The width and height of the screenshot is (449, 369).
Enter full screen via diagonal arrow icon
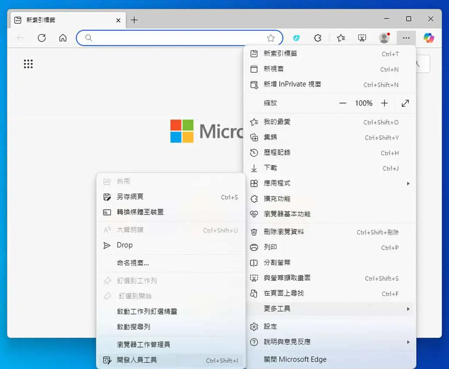point(405,103)
